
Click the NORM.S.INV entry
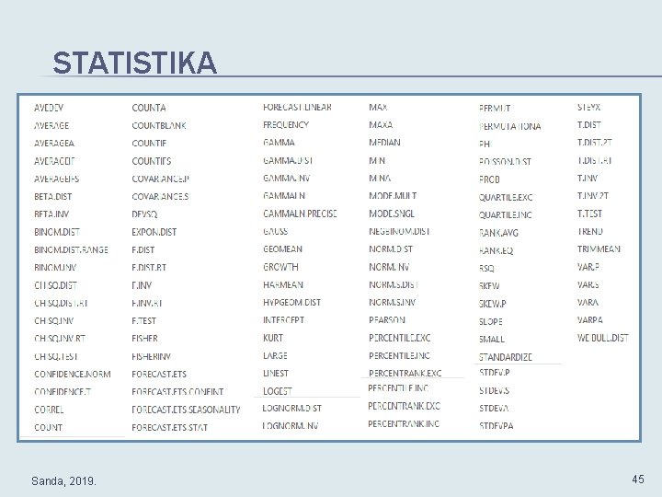point(393,302)
